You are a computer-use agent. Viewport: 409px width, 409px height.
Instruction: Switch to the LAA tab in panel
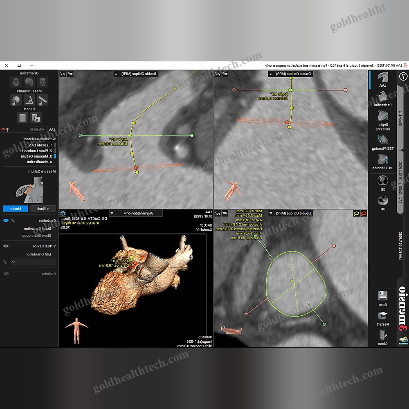[x=52, y=129]
